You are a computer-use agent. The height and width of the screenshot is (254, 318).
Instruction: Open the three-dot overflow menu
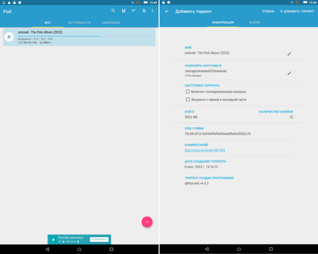tap(152, 11)
